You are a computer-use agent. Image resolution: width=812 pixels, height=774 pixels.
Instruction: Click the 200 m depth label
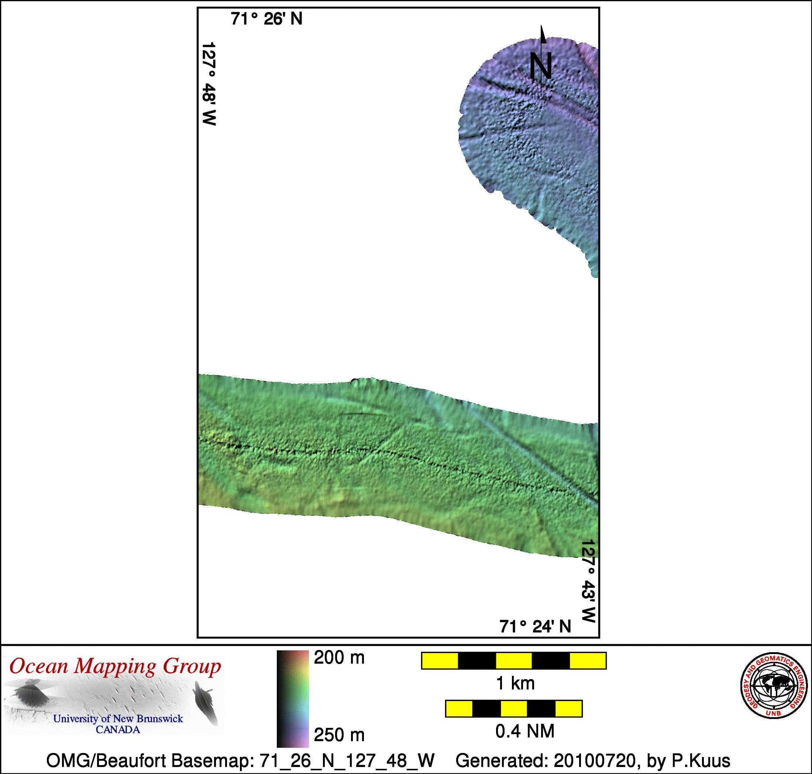339,658
